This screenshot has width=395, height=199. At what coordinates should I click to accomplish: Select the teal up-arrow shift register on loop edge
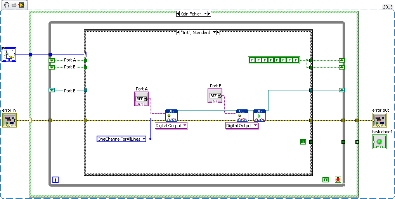pos(341,90)
